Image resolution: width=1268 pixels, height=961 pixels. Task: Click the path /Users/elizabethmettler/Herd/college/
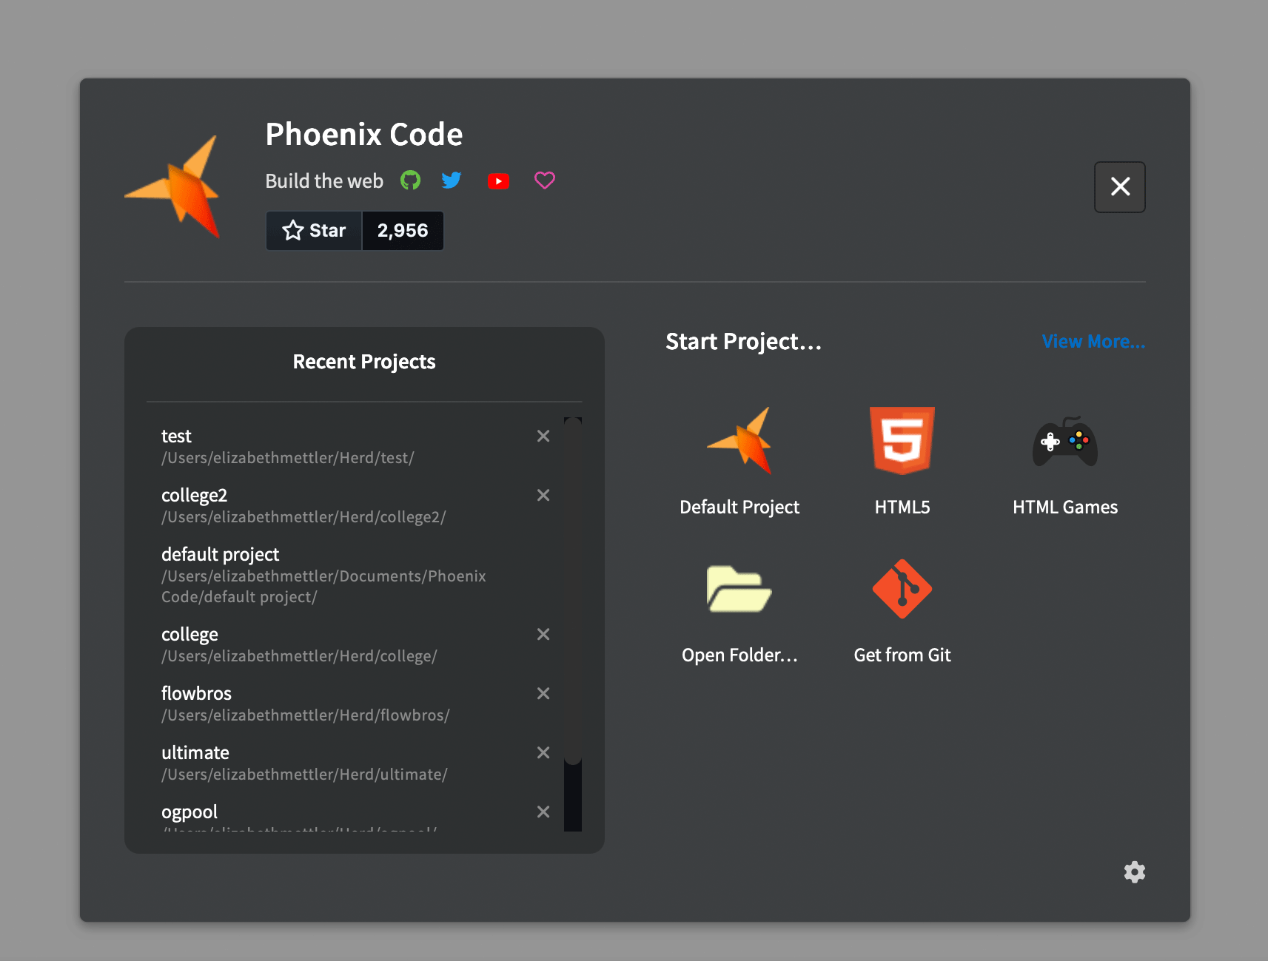(299, 656)
